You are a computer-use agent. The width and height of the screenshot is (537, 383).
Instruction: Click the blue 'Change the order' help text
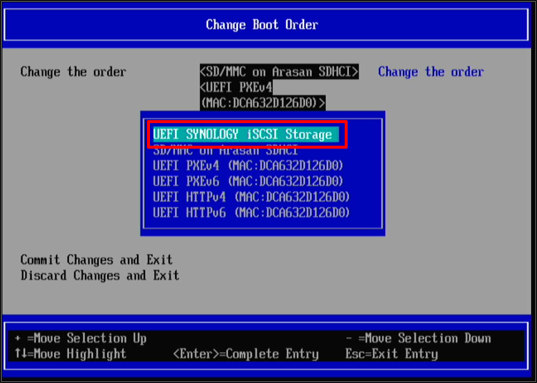[431, 72]
